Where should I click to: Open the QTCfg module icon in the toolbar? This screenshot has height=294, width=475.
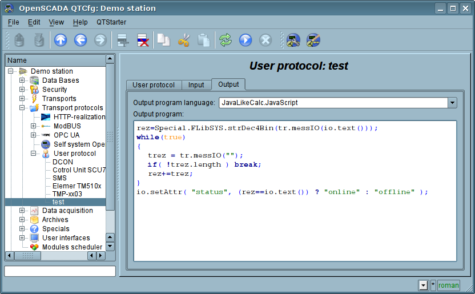click(293, 40)
